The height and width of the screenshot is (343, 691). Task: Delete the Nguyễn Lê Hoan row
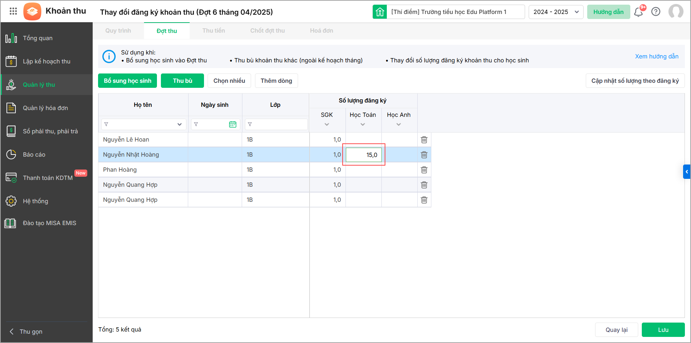[424, 140]
